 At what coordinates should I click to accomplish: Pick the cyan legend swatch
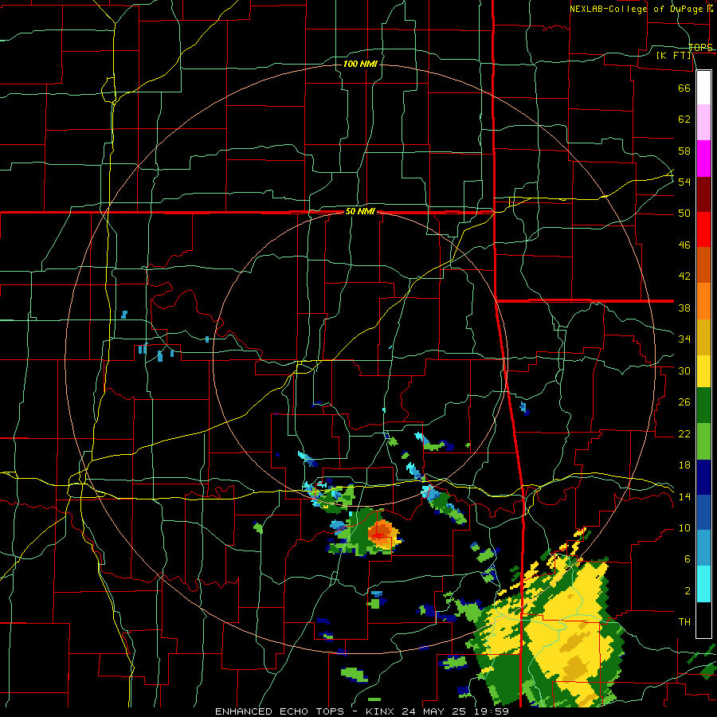click(x=703, y=584)
